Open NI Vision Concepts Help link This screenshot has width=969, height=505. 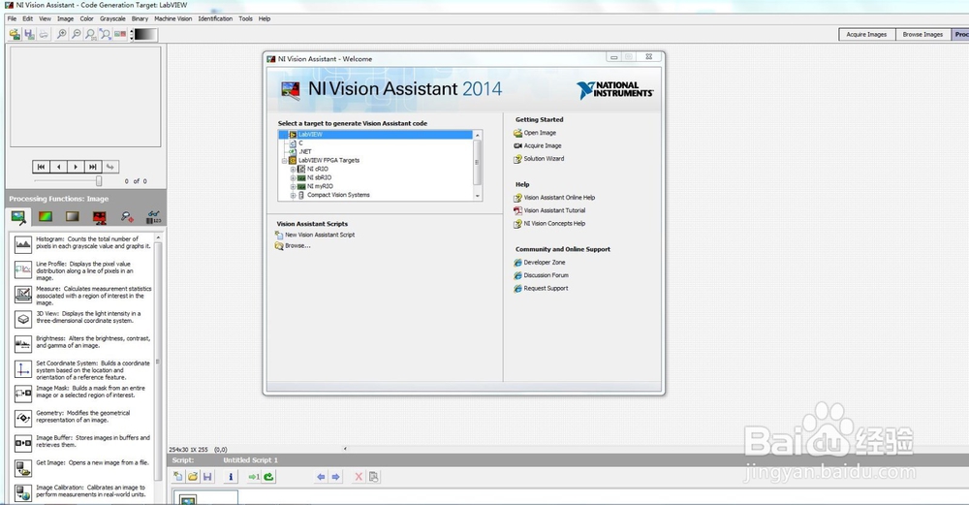coord(554,224)
